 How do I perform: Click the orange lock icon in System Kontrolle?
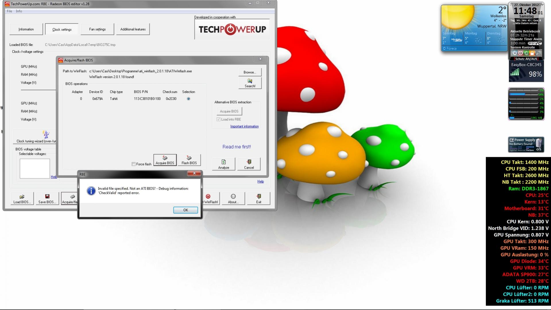pos(532,53)
